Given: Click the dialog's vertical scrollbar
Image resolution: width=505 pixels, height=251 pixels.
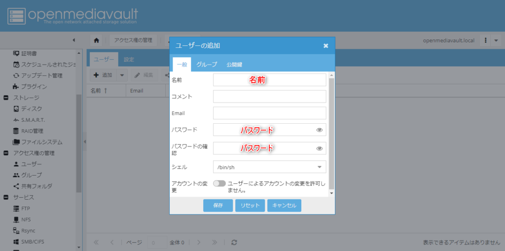Looking at the screenshot, I should (332, 133).
